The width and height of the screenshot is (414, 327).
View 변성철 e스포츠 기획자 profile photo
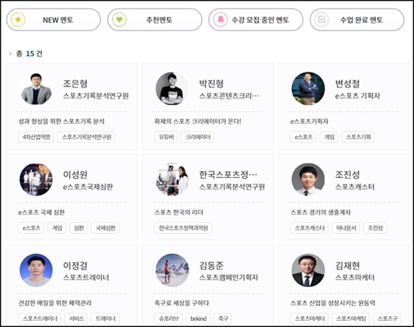click(x=308, y=89)
